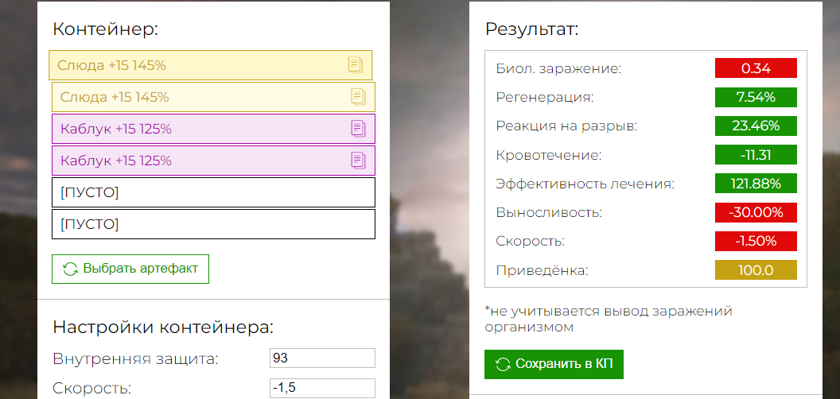Screen dimensions: 840x399
Task: Select the first Каблук +15 125% slot
Action: click(214, 129)
